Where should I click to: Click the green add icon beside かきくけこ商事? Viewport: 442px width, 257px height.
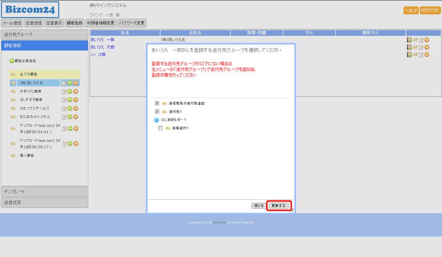point(70,91)
